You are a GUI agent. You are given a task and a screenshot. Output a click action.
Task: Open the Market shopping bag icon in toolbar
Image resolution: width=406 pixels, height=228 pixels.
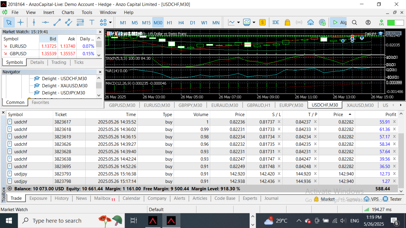pos(287,22)
